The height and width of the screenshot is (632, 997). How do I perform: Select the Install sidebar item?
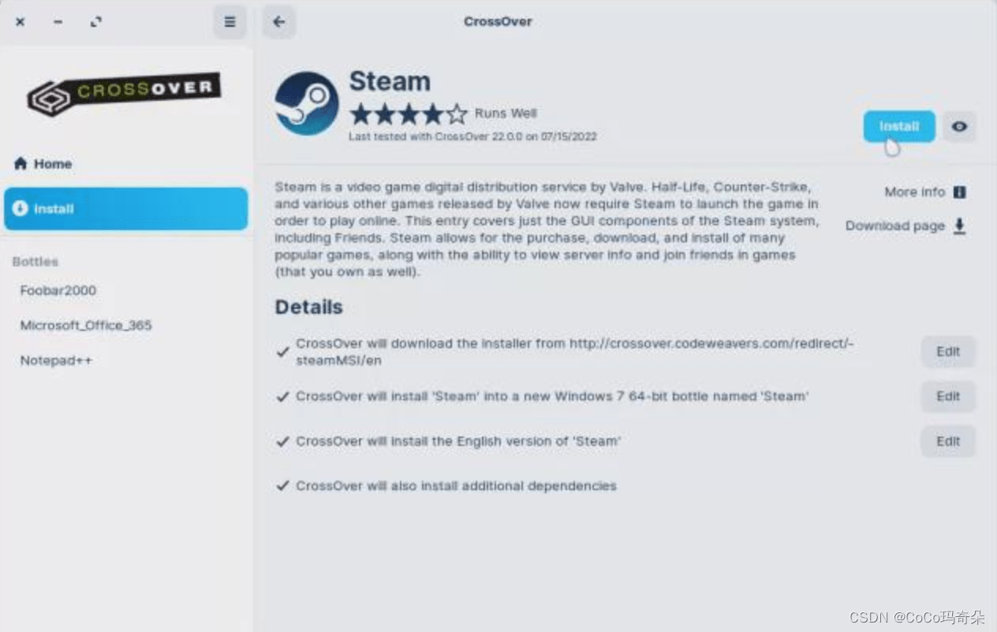(126, 209)
